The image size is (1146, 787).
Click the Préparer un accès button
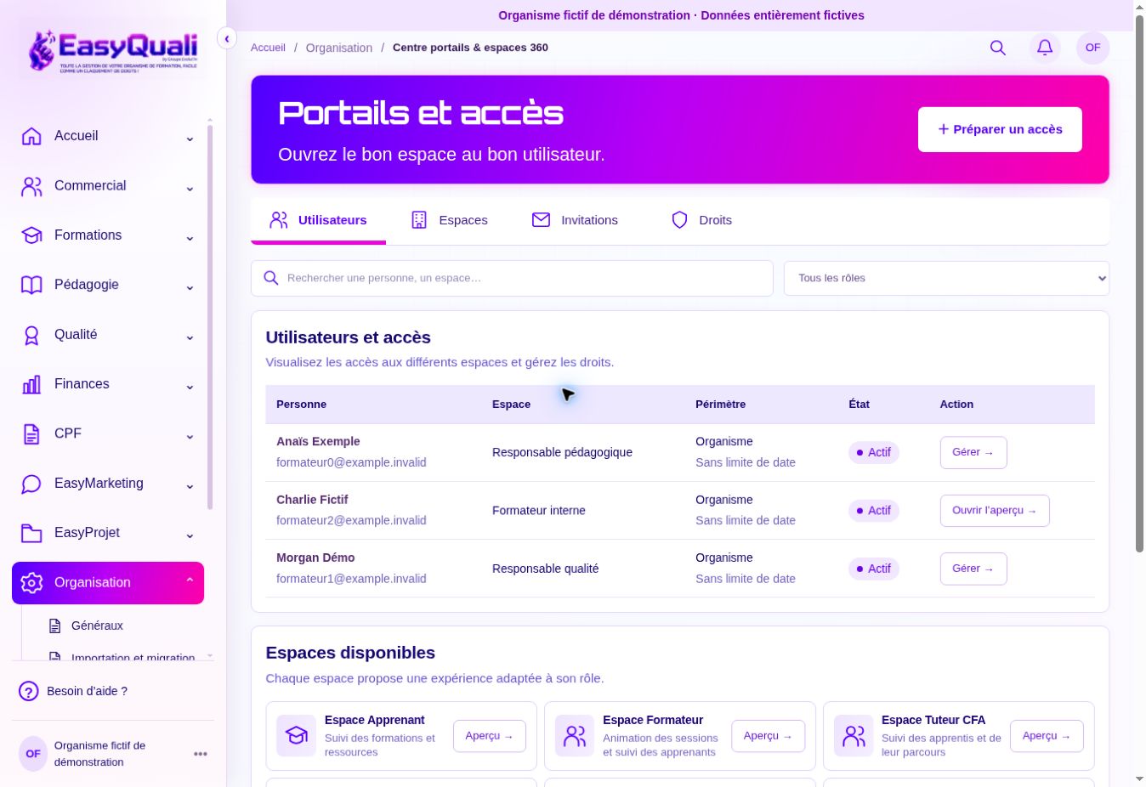point(1000,129)
